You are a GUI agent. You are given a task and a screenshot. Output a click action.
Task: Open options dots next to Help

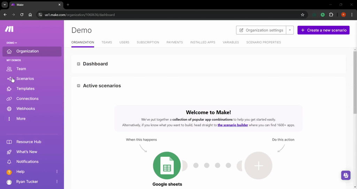coord(57,172)
